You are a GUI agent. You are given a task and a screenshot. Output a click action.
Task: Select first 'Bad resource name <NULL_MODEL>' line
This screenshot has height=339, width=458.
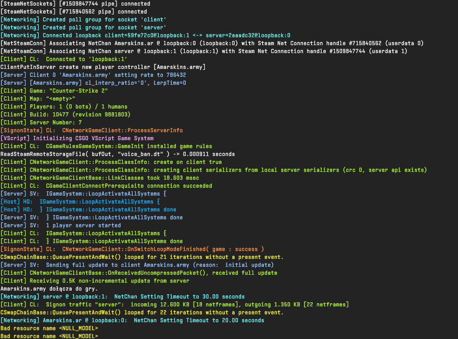49,328
